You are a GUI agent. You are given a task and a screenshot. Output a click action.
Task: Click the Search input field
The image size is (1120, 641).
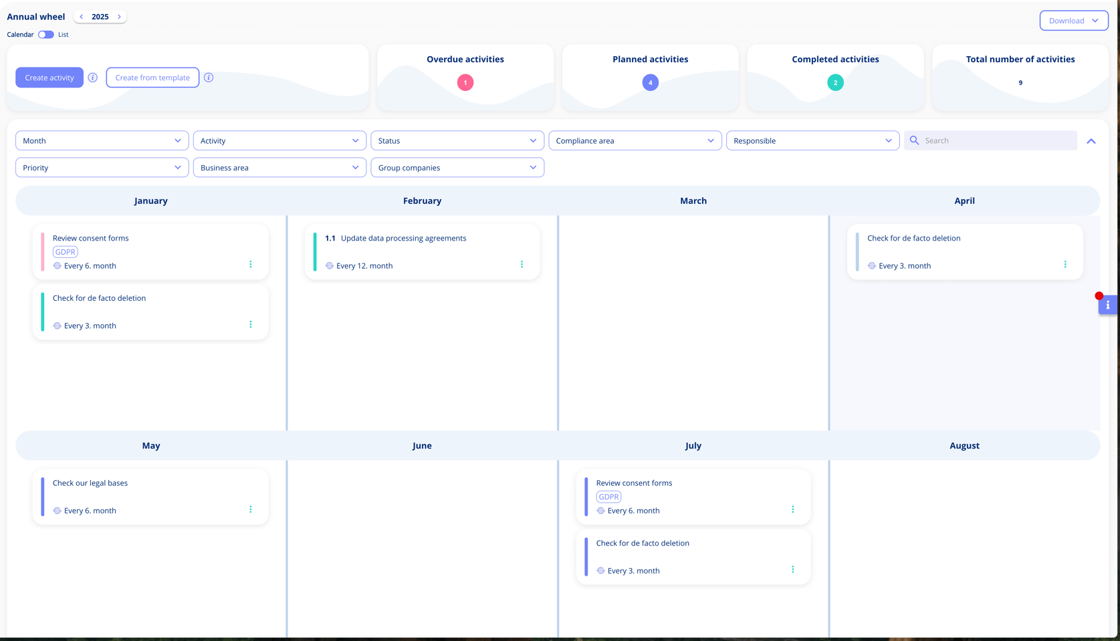990,140
